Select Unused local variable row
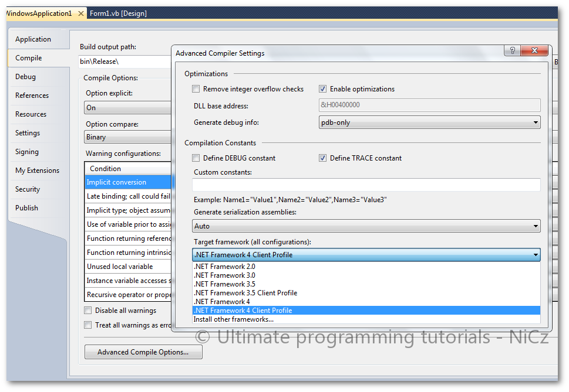The height and width of the screenshot is (392, 569). tap(128, 267)
